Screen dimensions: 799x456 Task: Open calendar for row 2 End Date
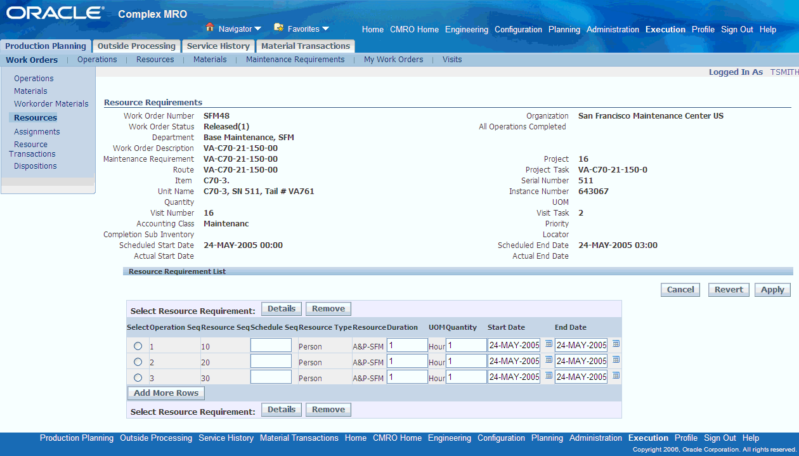616,360
